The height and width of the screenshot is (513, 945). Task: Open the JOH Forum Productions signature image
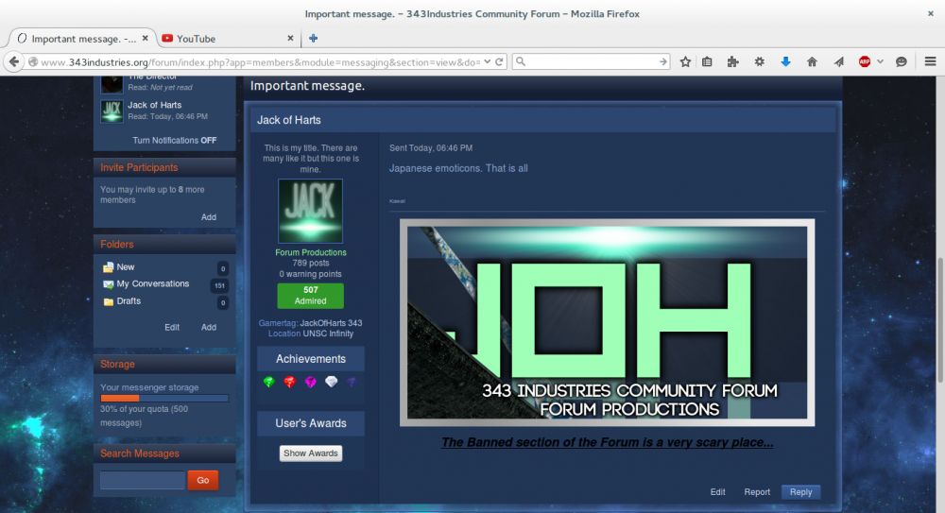(x=607, y=322)
